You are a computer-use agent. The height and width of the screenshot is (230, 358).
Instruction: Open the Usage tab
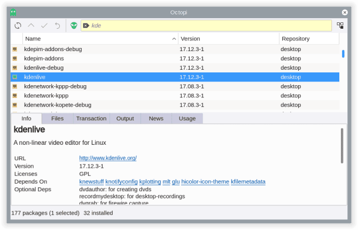[187, 119]
